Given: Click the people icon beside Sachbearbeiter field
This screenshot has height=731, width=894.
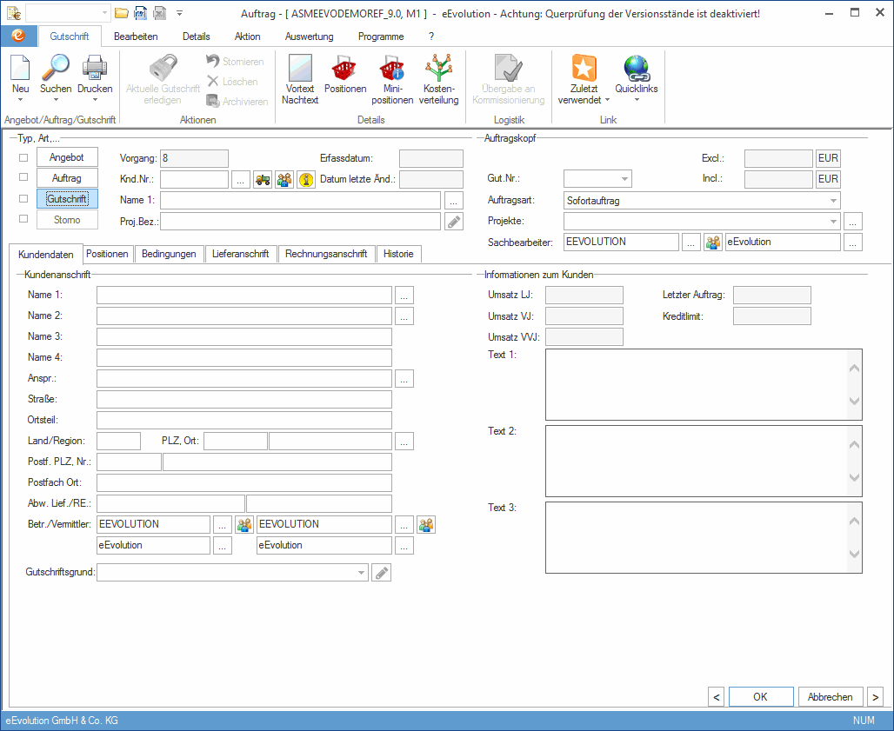Looking at the screenshot, I should point(713,243).
